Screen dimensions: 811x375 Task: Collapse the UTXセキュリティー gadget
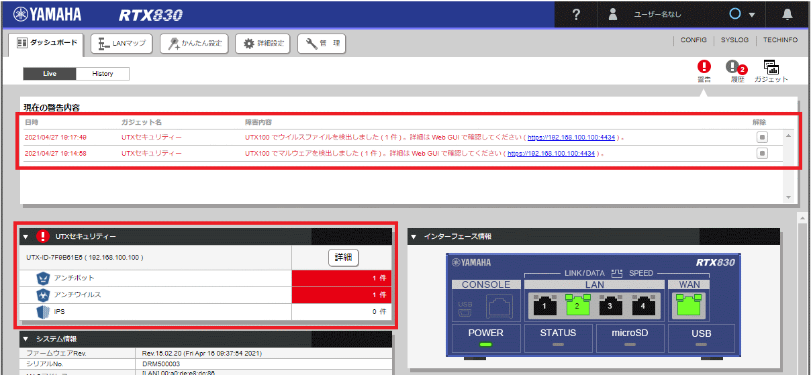pyautogui.click(x=26, y=237)
